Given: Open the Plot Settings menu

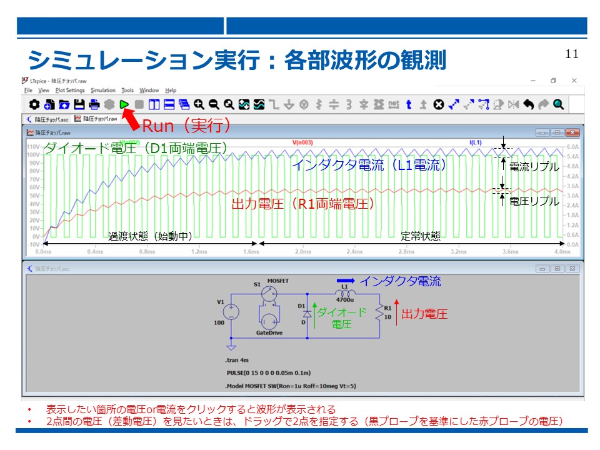Looking at the screenshot, I should [70, 91].
